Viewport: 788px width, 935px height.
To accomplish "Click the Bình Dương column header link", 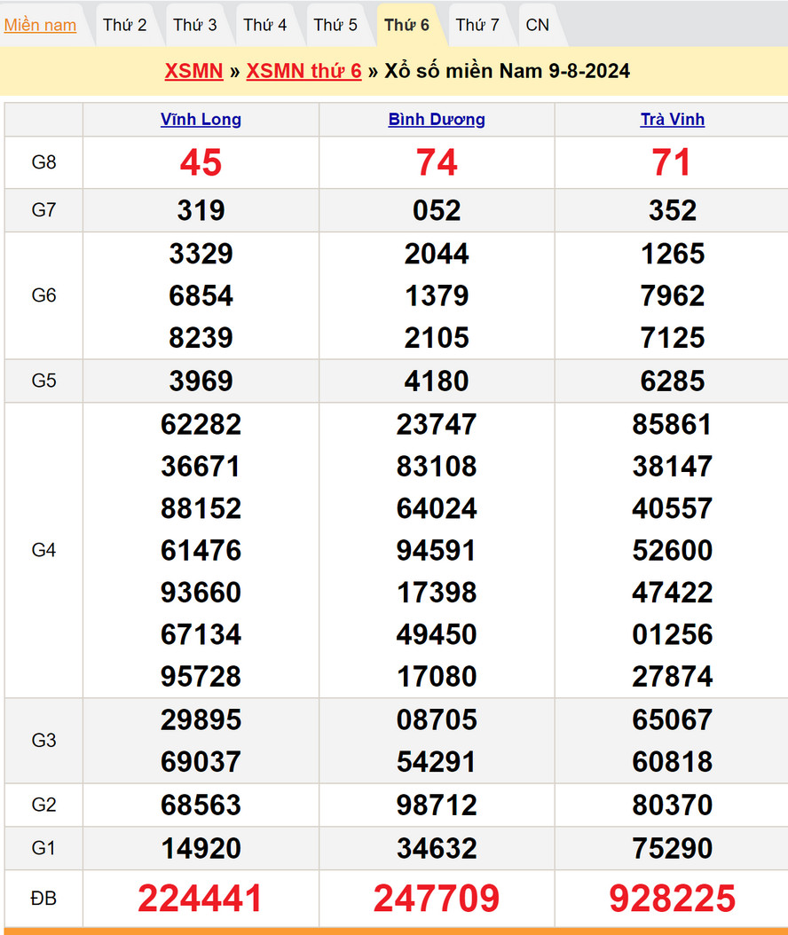I will click(437, 120).
